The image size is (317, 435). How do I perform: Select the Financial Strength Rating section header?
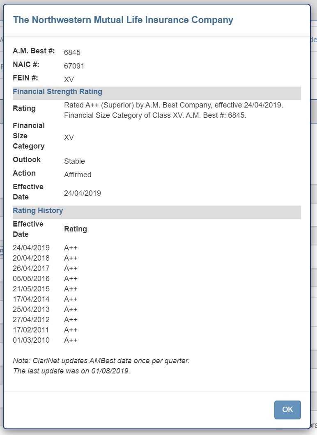click(57, 92)
